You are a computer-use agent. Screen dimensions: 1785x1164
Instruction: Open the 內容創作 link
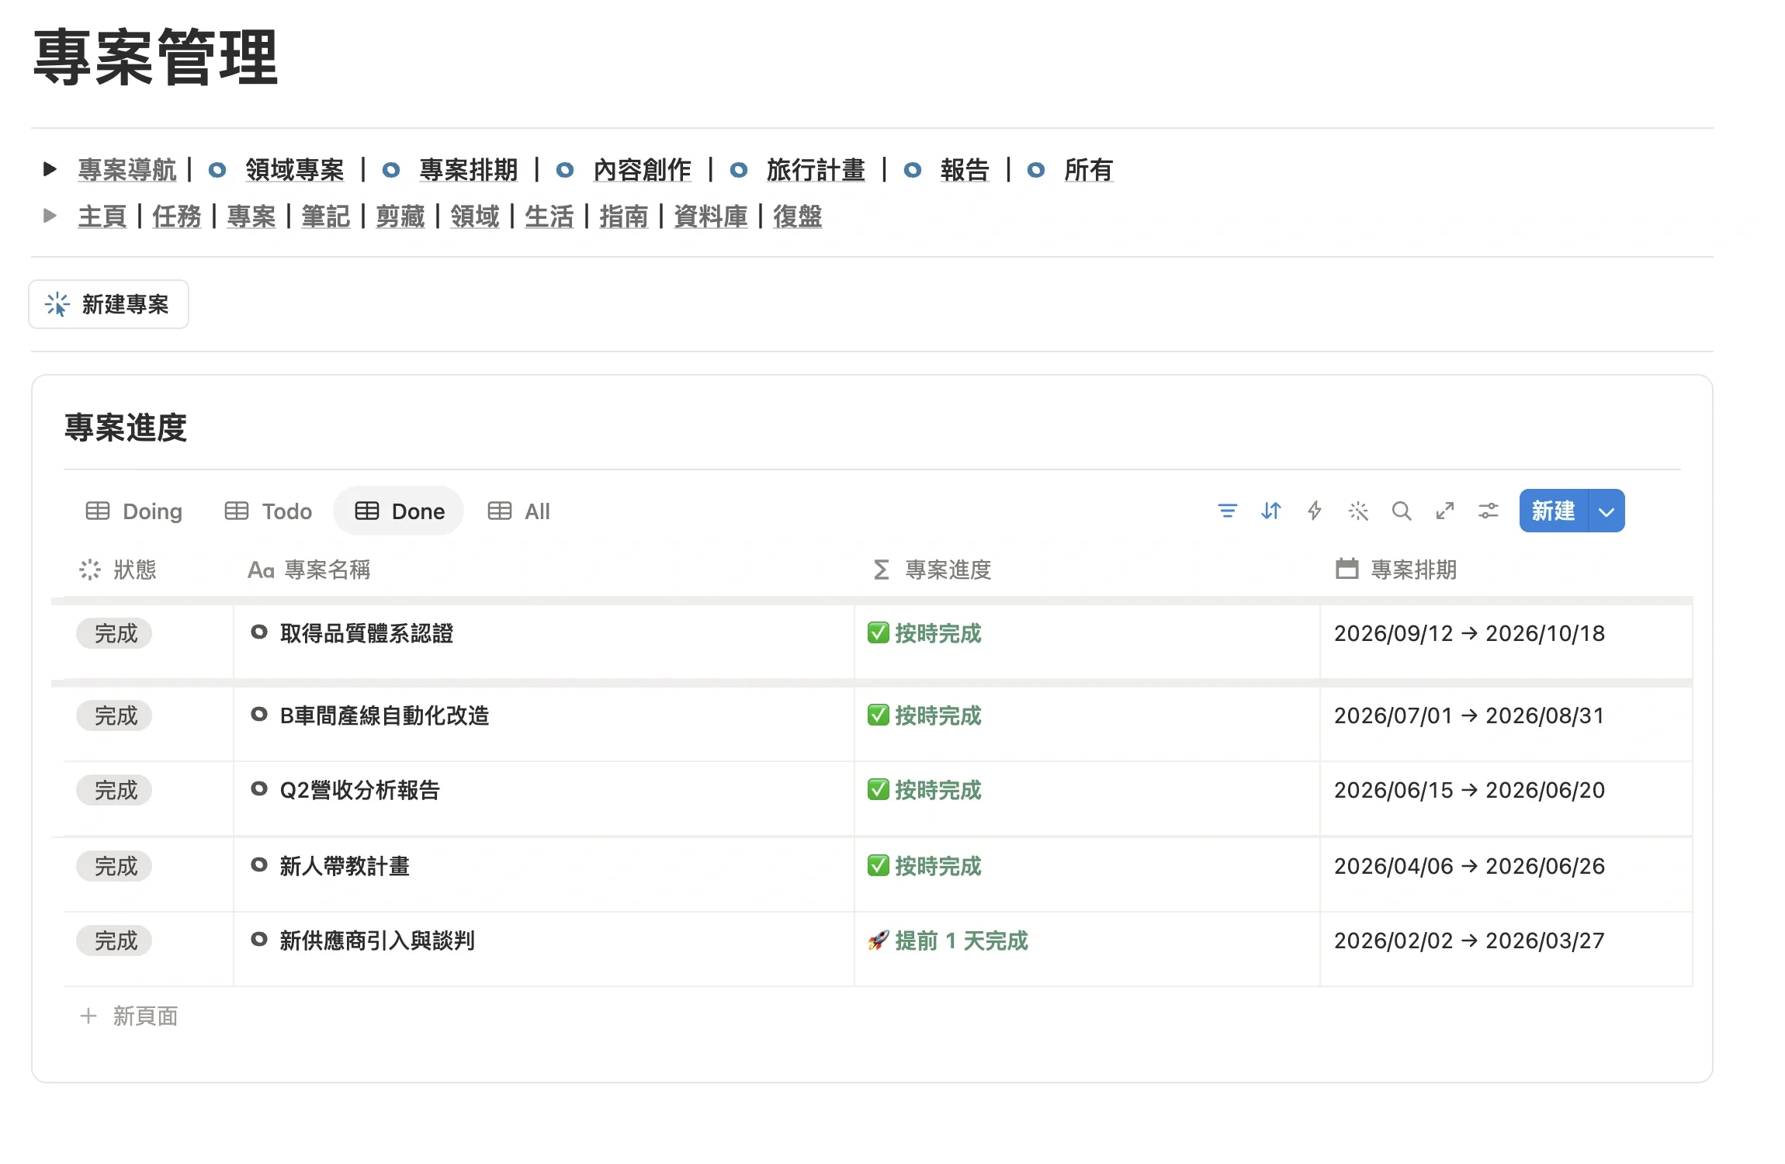pos(643,170)
